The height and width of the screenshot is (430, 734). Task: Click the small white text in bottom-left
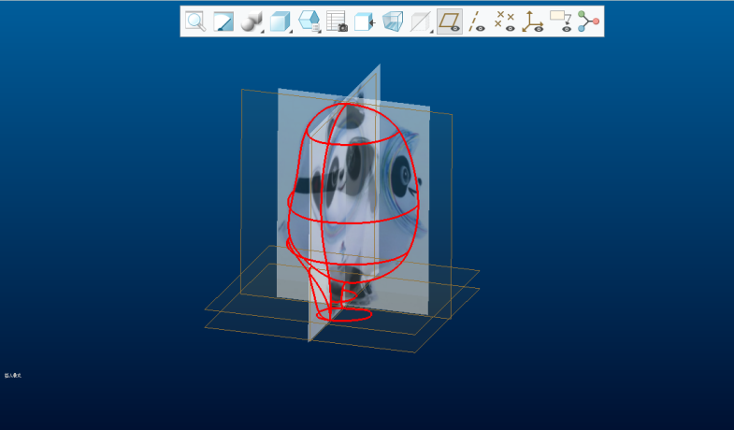coord(13,376)
